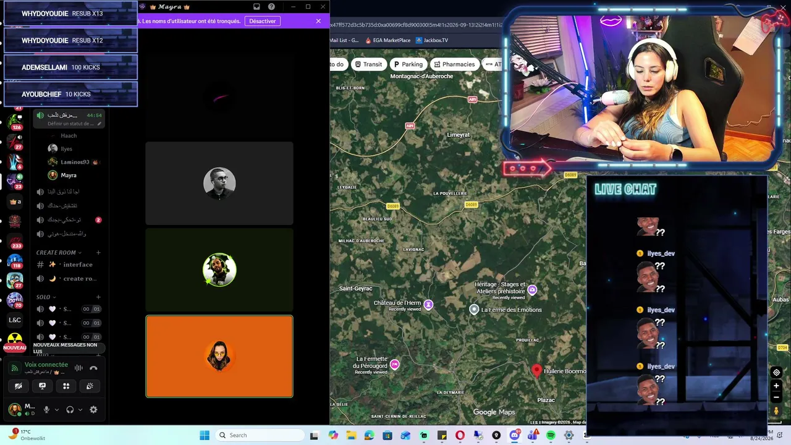This screenshot has width=791, height=445.
Task: Edit the voice channel status pencil
Action: click(x=99, y=124)
